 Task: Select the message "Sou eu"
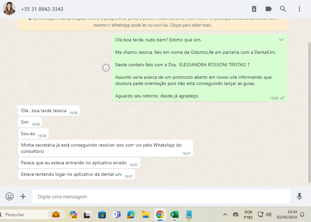33,134
